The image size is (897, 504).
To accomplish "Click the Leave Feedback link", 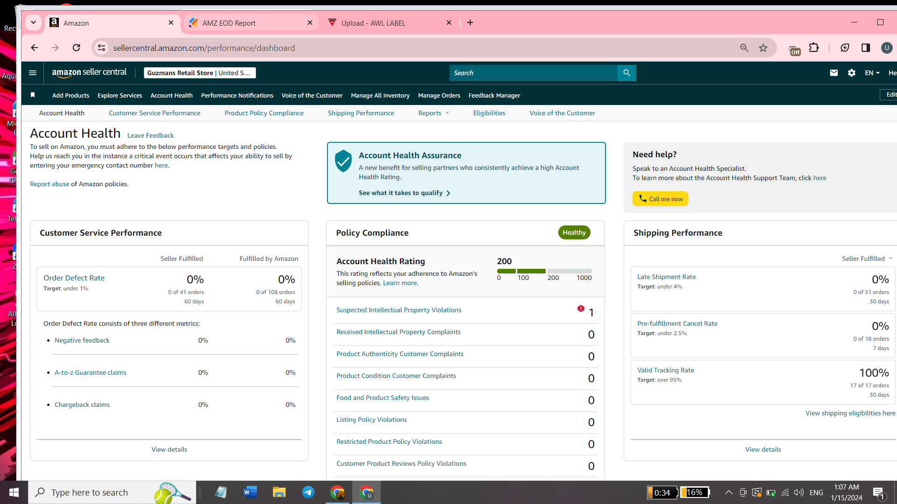I will tap(150, 135).
